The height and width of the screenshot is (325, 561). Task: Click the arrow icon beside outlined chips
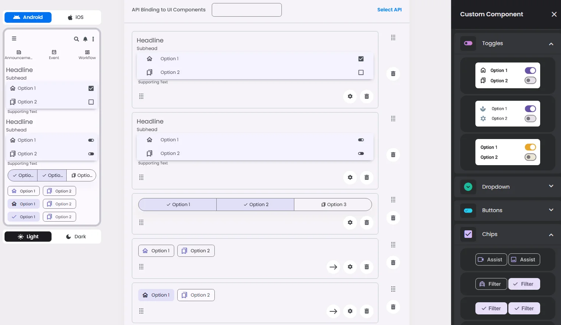(333, 267)
